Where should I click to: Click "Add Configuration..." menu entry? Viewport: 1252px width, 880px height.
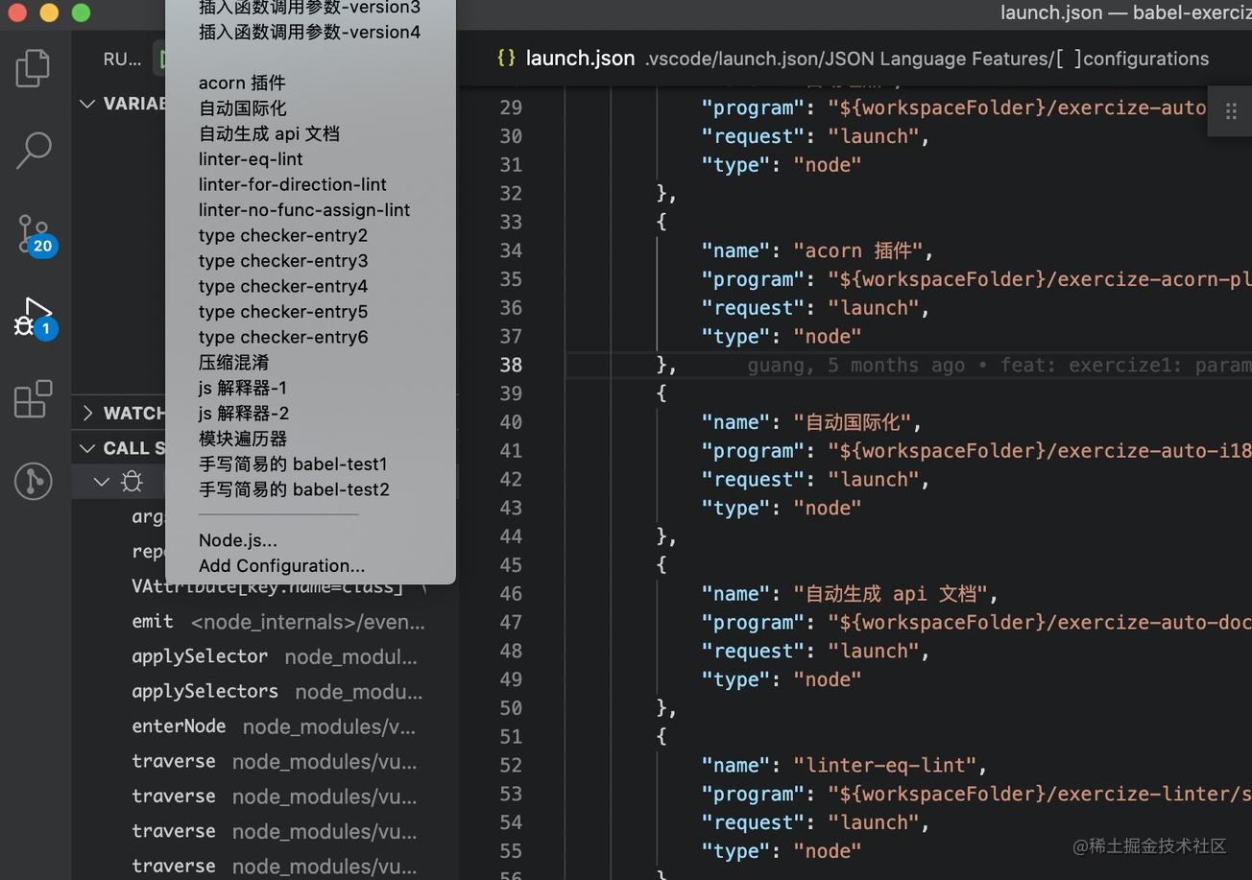[281, 566]
